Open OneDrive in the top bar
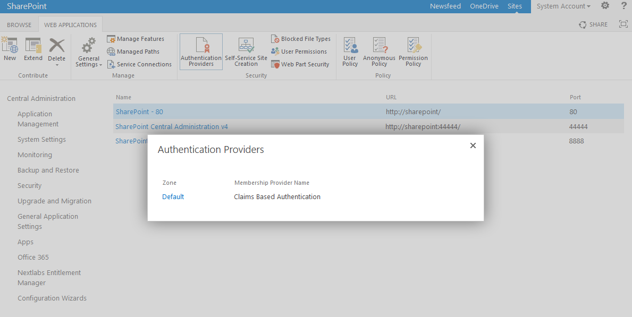Image resolution: width=632 pixels, height=317 pixels. pos(484,6)
